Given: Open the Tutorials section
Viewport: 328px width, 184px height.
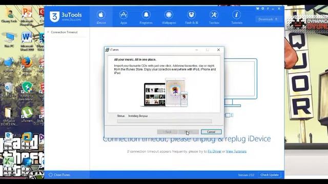Looking at the screenshot, I should click(237, 17).
